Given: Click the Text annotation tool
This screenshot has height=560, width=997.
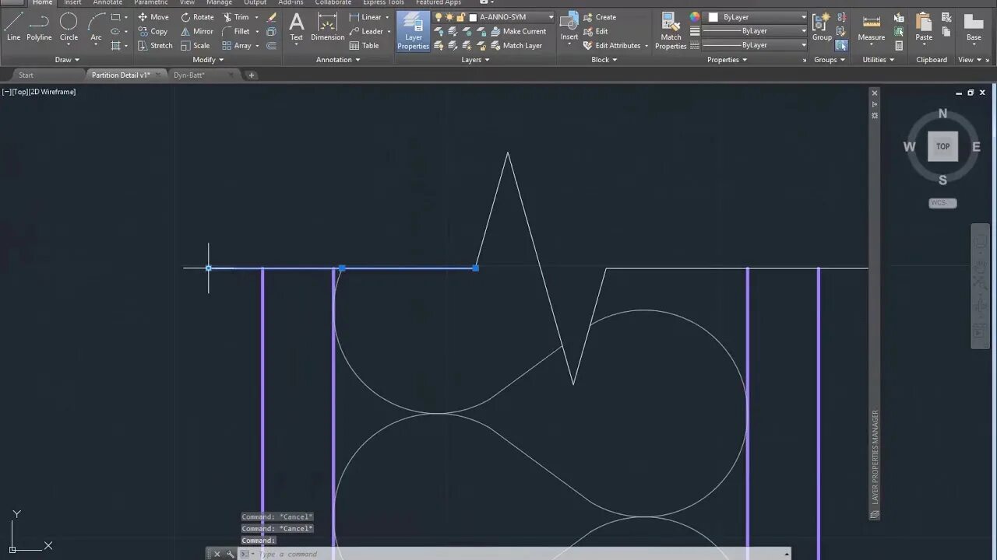Looking at the screenshot, I should click(x=296, y=26).
